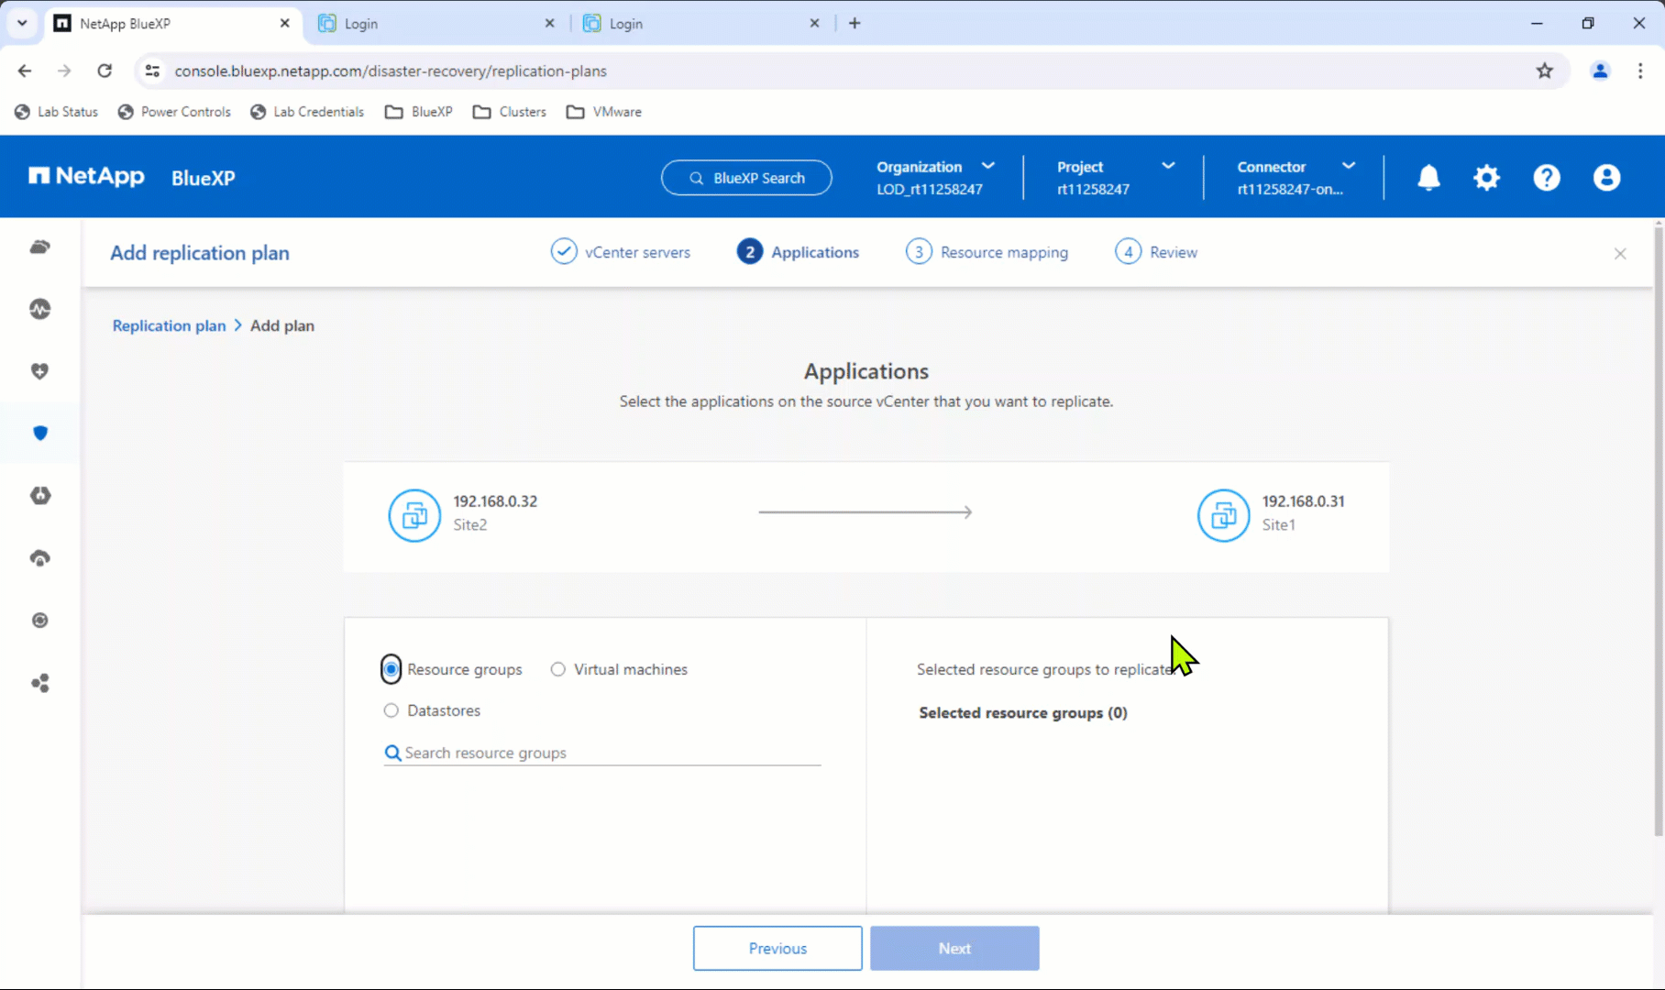The width and height of the screenshot is (1665, 990).
Task: Click the Site2 source vCenter icon
Action: 414,515
